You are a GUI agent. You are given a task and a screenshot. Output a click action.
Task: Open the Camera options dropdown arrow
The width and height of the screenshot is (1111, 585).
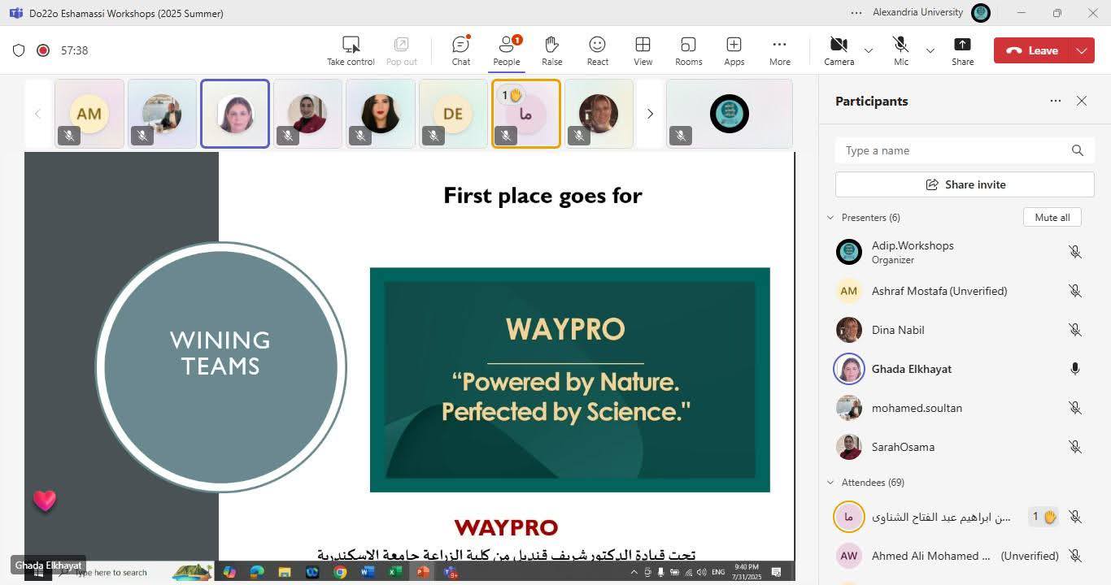(868, 50)
